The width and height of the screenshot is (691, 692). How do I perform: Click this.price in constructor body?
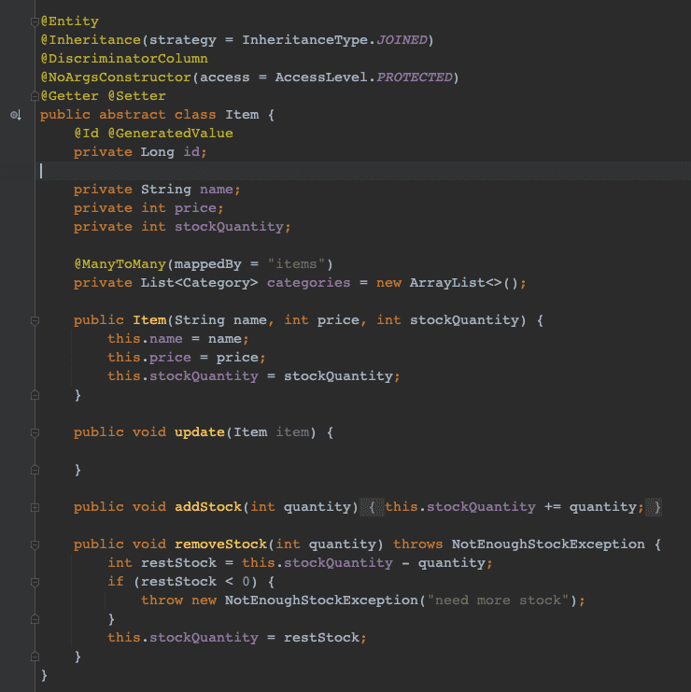click(x=149, y=358)
